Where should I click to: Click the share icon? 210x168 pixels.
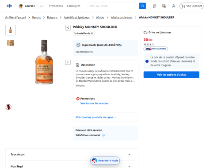pos(68,27)
